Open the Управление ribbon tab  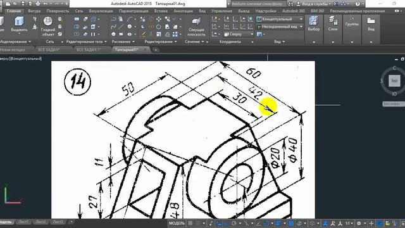coord(221,11)
